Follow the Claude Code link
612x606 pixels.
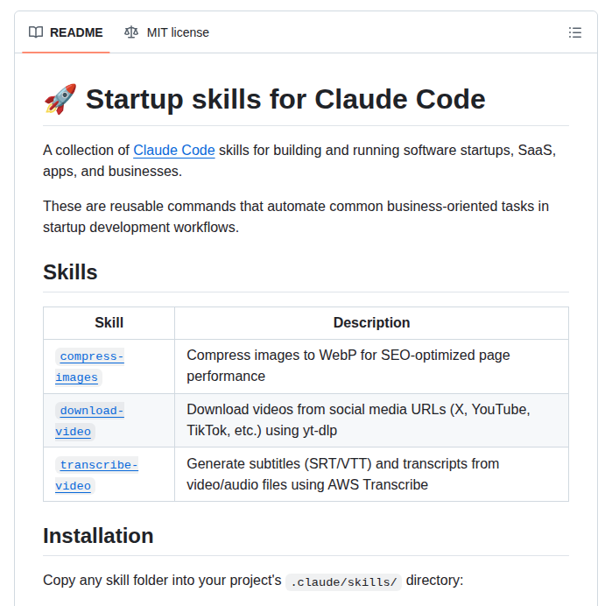174,151
